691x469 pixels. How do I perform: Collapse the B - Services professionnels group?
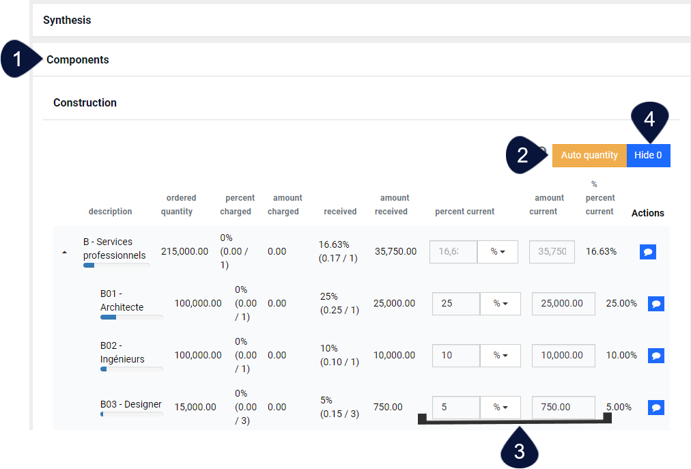[64, 251]
